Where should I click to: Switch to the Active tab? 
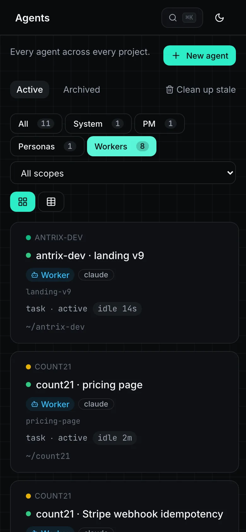pyautogui.click(x=30, y=90)
